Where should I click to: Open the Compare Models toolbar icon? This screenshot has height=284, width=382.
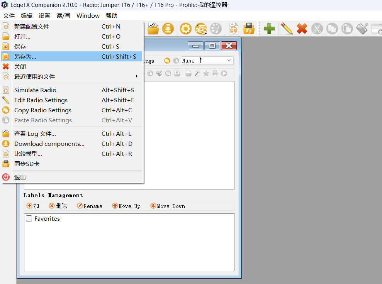[233, 29]
